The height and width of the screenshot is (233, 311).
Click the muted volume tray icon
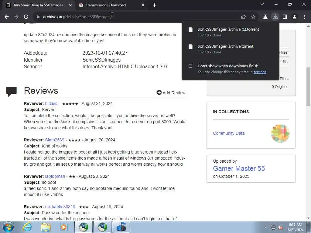pos(280,228)
